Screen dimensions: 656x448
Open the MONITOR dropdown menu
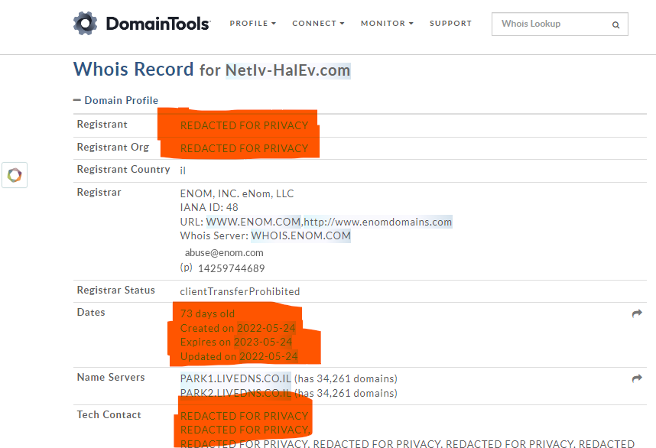coord(387,24)
